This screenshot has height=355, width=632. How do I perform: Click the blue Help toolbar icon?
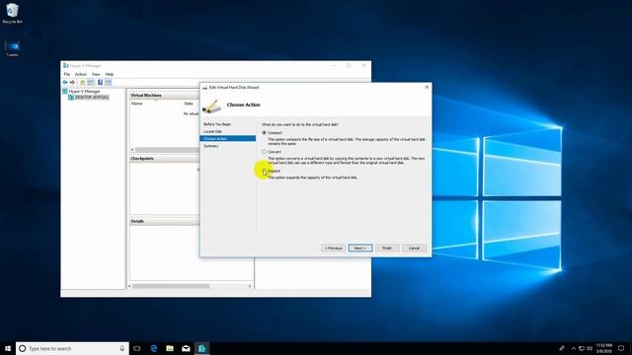(100, 82)
